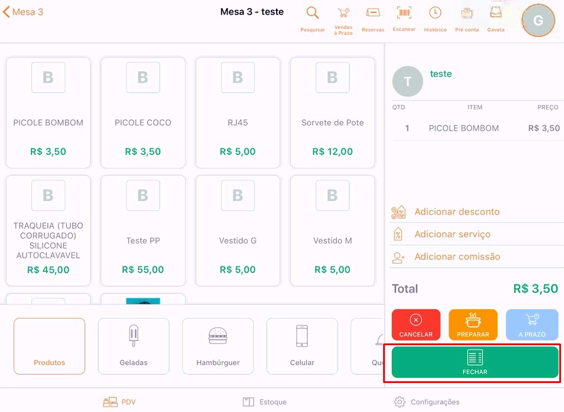Open Vendas à Prazo cart icon
Image resolution: width=564 pixels, height=412 pixels.
pos(343,20)
